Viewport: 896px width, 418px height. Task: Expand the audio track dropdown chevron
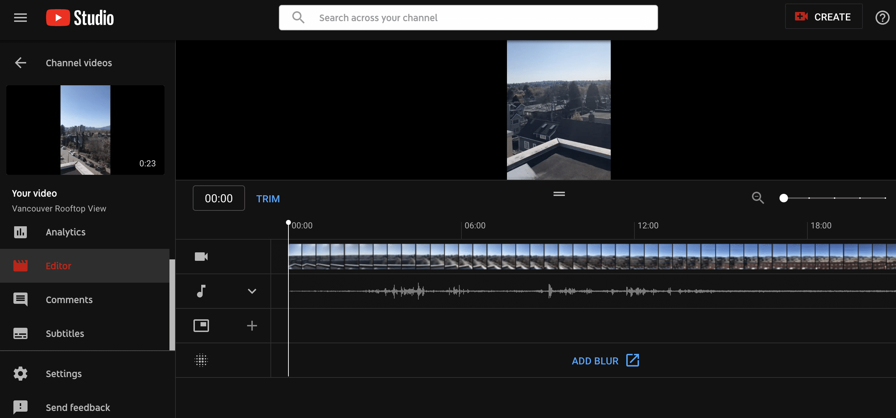[251, 291]
